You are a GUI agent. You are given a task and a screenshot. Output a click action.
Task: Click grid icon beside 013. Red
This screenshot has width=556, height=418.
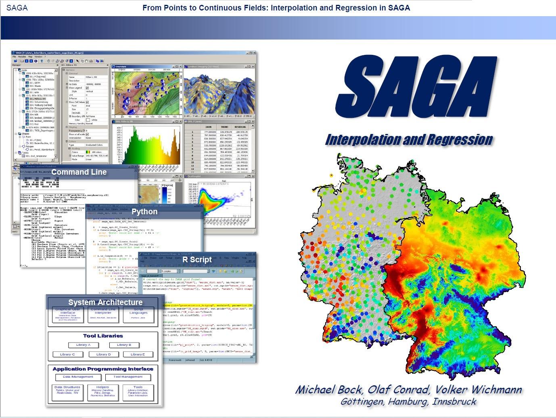click(27, 124)
